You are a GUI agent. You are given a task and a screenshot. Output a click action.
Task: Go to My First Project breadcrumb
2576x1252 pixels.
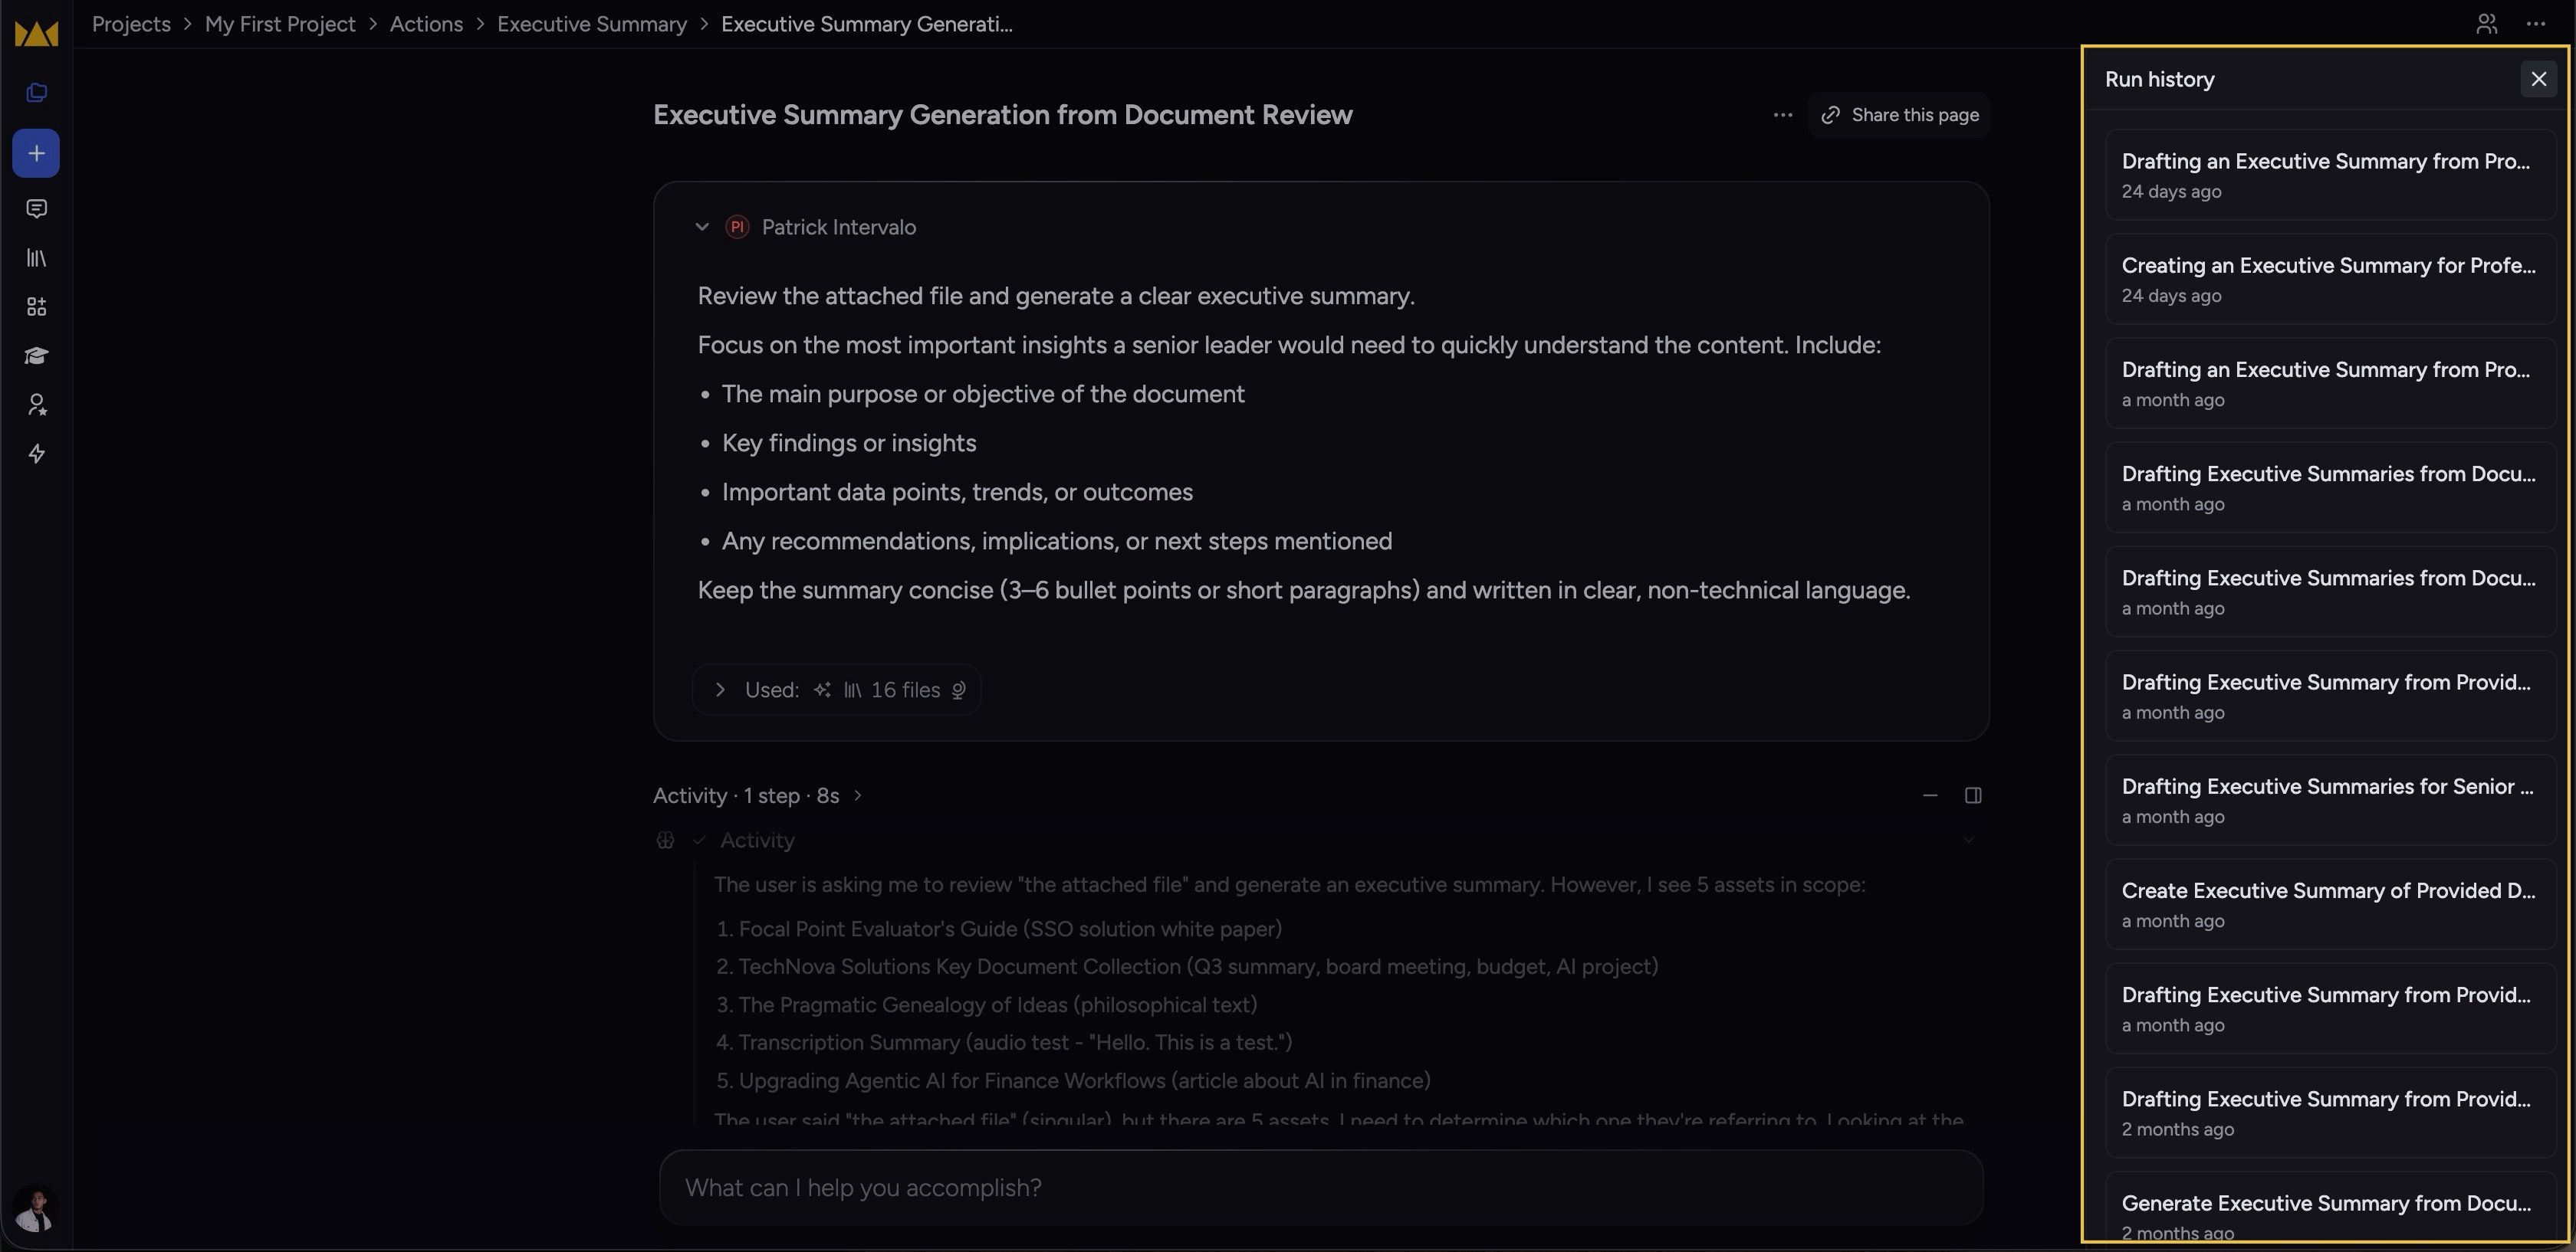point(280,24)
